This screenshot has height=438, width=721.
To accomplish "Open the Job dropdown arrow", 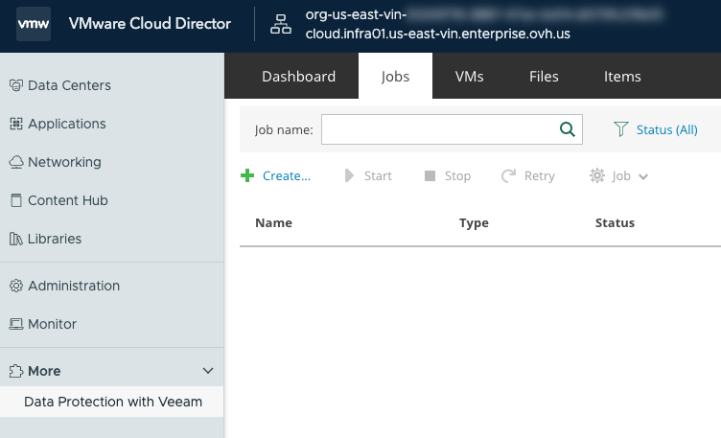I will click(x=643, y=176).
